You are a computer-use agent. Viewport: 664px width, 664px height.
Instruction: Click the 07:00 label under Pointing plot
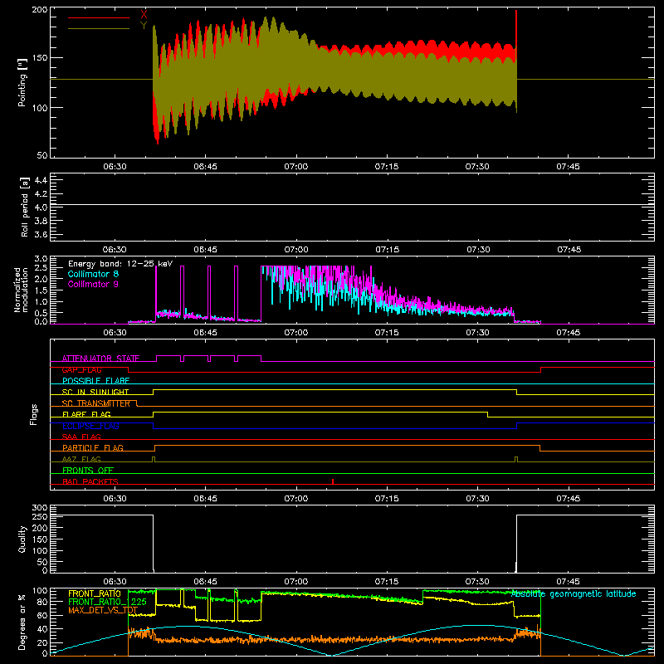(x=296, y=167)
